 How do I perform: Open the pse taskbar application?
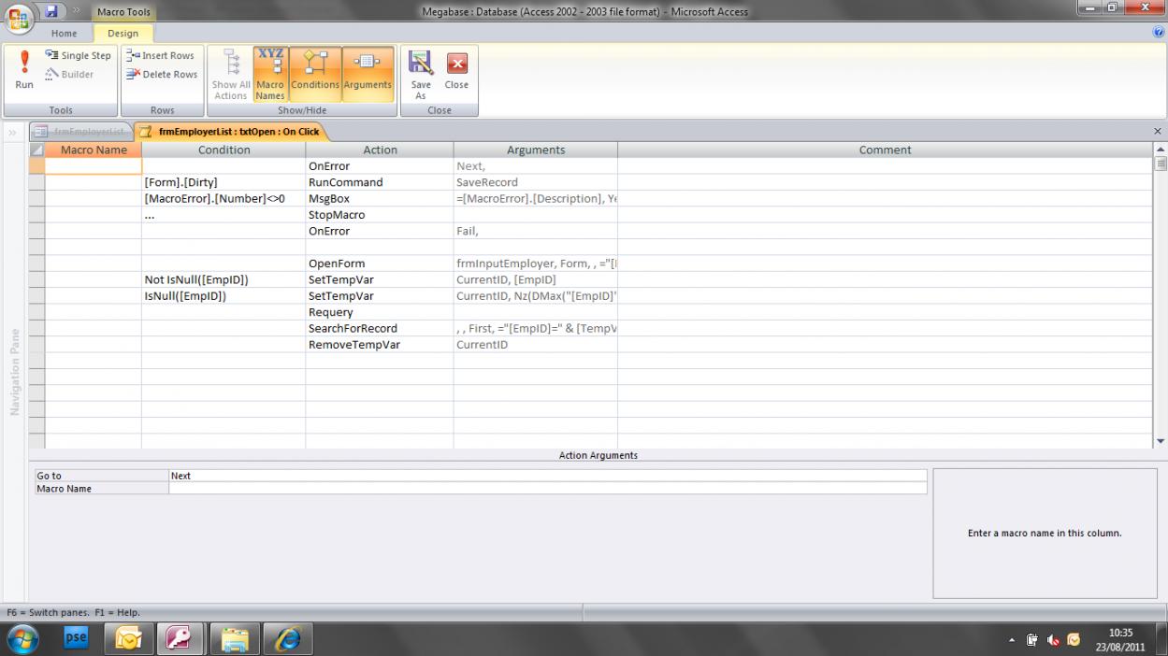[x=77, y=639]
